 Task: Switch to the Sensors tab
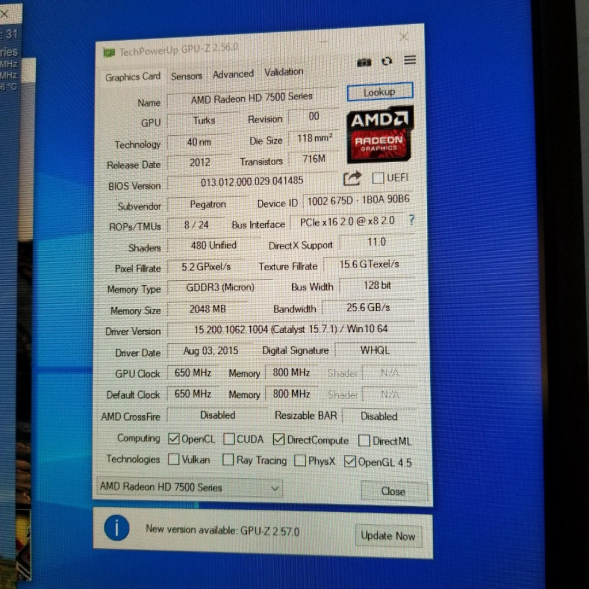[x=186, y=77]
